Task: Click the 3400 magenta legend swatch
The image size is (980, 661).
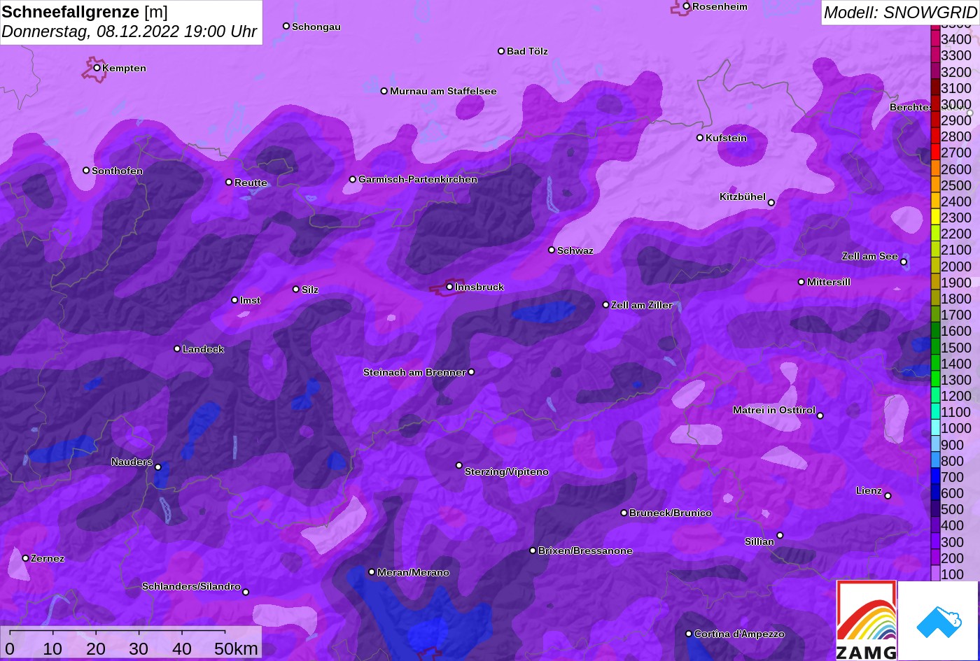Action: 935,39
